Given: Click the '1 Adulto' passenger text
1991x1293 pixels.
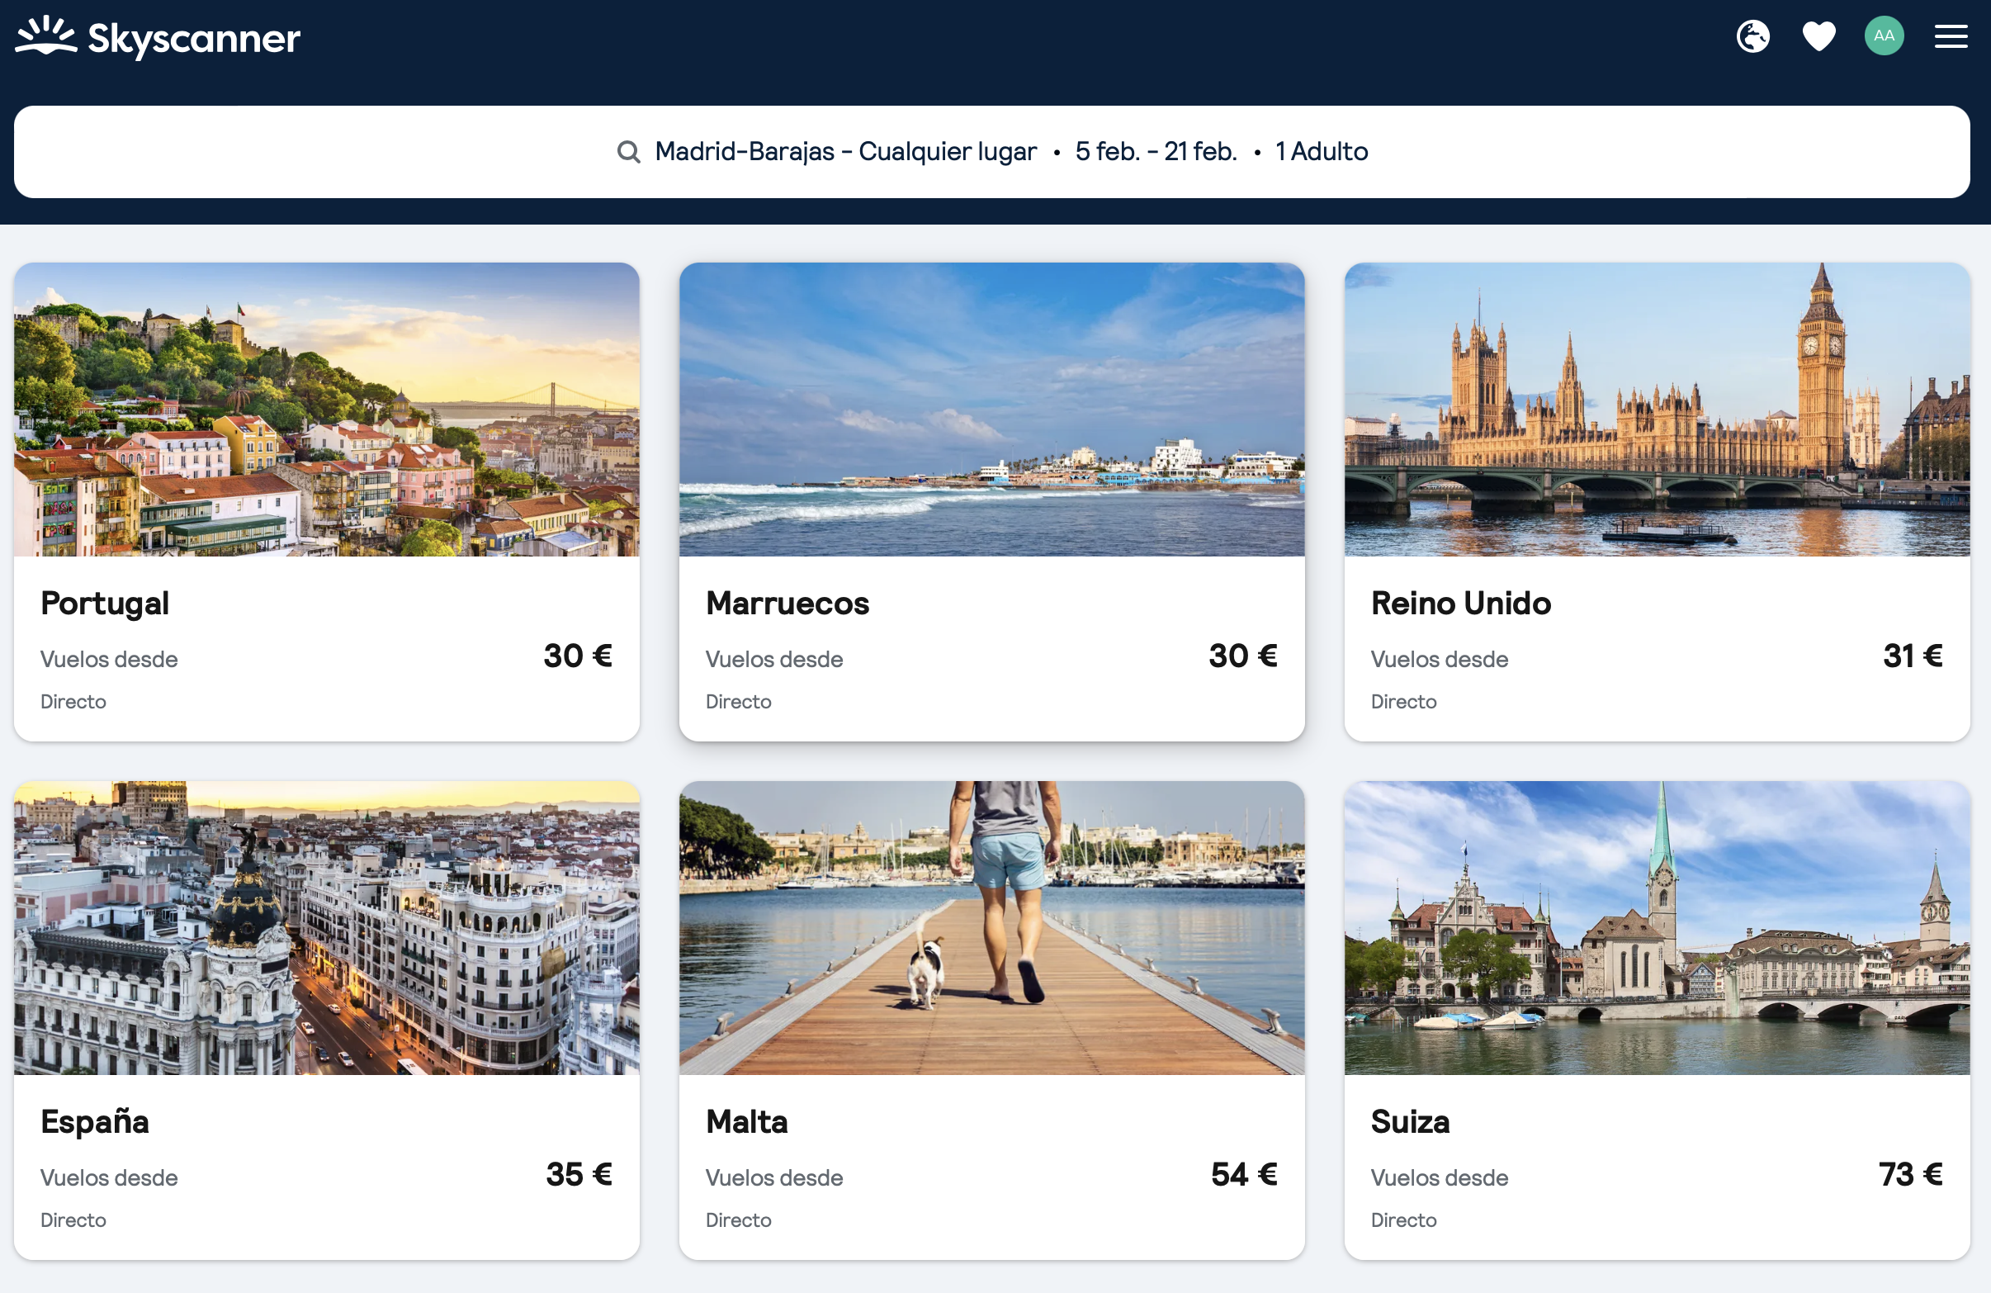Looking at the screenshot, I should pyautogui.click(x=1321, y=151).
